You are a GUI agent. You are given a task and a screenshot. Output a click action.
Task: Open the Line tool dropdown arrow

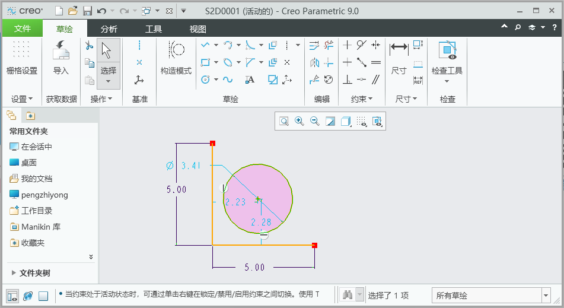[216, 45]
